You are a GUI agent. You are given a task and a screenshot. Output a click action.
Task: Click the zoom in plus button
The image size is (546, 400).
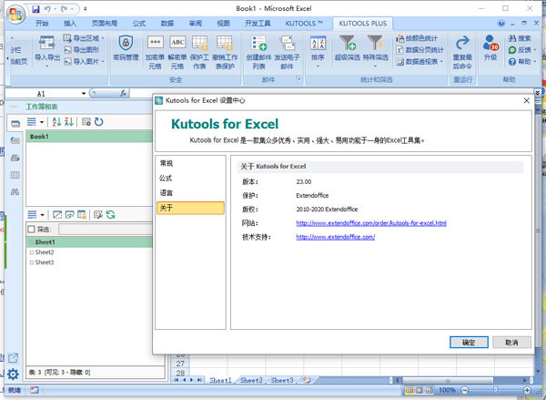click(x=527, y=390)
